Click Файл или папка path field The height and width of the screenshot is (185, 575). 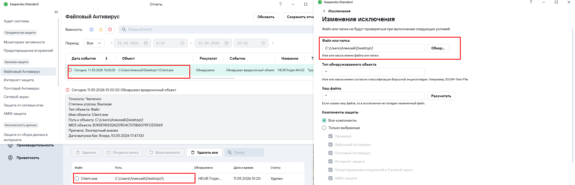pos(373,48)
